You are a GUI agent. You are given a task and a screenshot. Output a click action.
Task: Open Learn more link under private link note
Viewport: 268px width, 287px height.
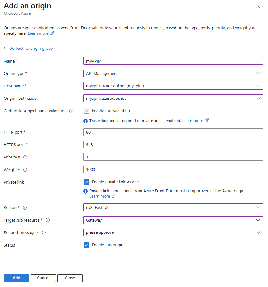click(100, 196)
